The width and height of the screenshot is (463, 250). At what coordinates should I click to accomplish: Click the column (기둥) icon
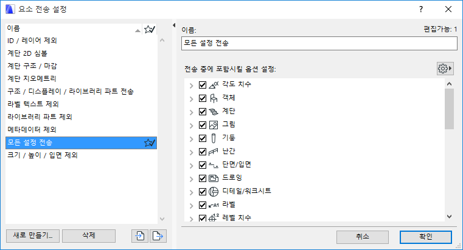[x=214, y=138]
